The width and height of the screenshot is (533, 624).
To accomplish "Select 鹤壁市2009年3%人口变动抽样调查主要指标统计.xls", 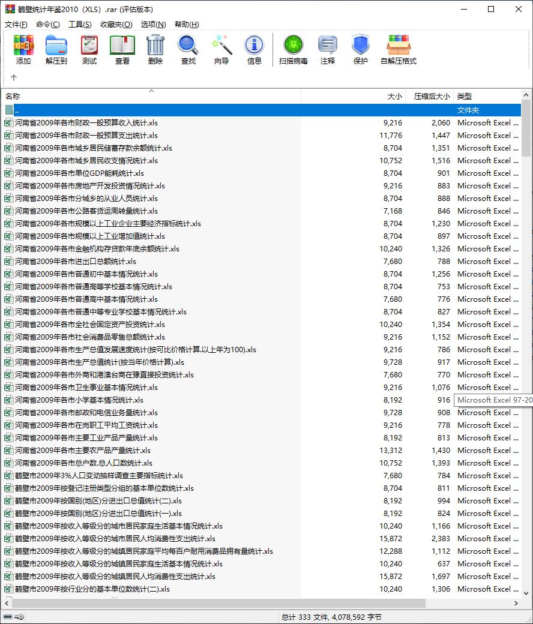I will [99, 476].
